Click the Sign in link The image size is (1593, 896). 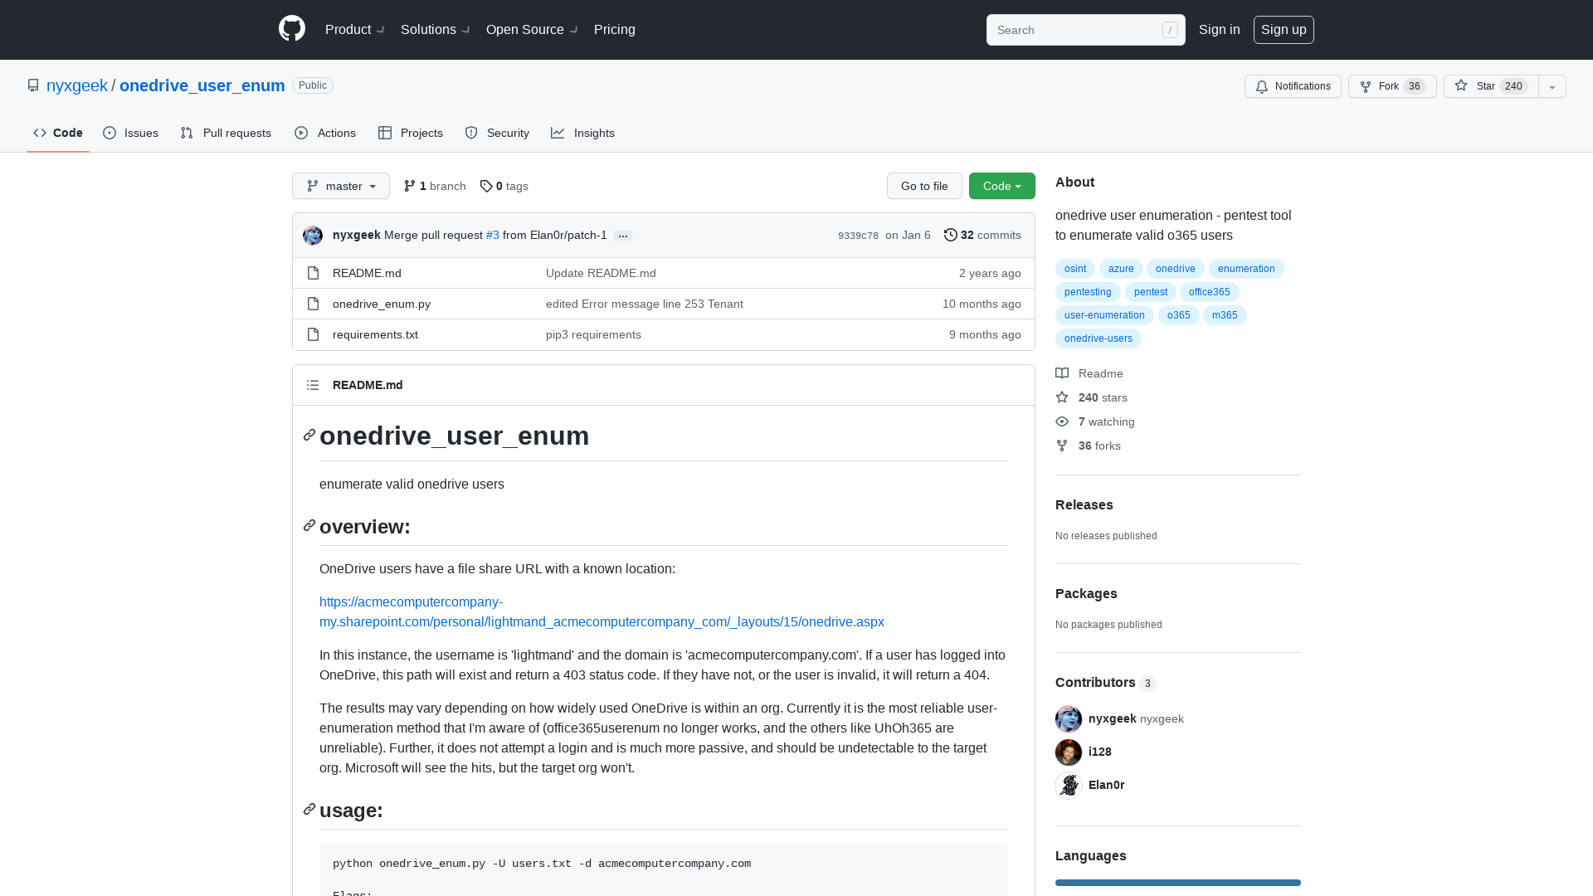[x=1220, y=29]
